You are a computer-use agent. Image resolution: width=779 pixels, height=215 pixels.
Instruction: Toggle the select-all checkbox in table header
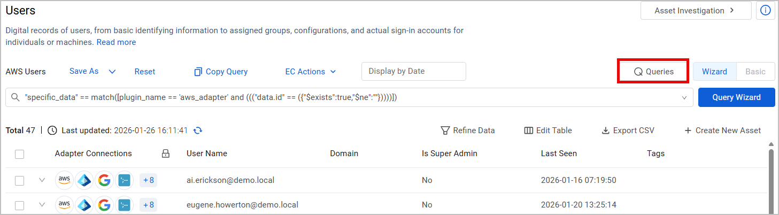click(20, 154)
